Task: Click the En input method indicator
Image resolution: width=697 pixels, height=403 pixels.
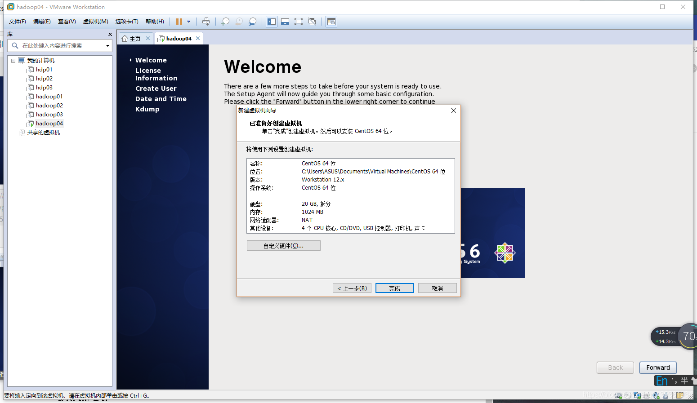Action: point(661,381)
